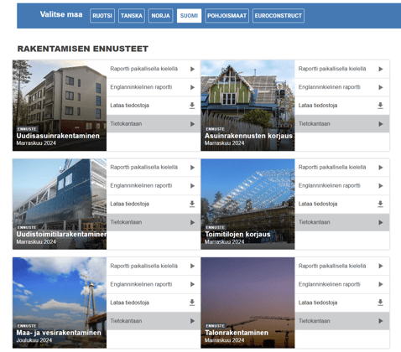This screenshot has width=401, height=352.
Task: Select the SUOMI tab
Action: 189,16
